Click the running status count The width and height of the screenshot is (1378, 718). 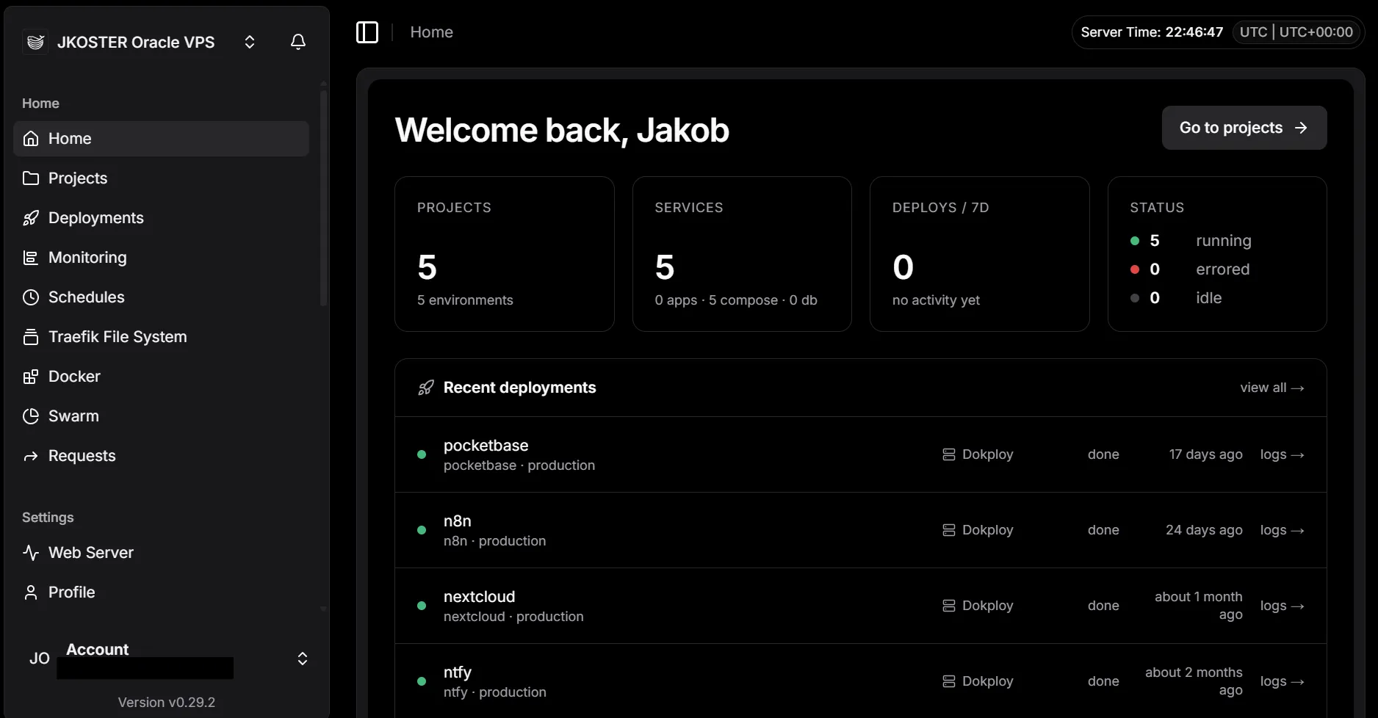coord(1155,241)
